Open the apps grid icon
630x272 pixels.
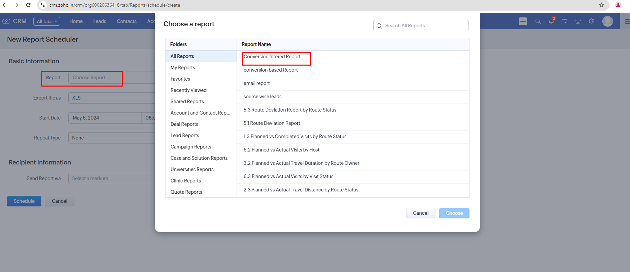coord(627,21)
